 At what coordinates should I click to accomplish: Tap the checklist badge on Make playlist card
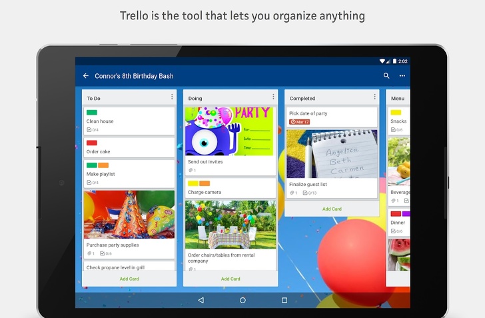(x=93, y=183)
